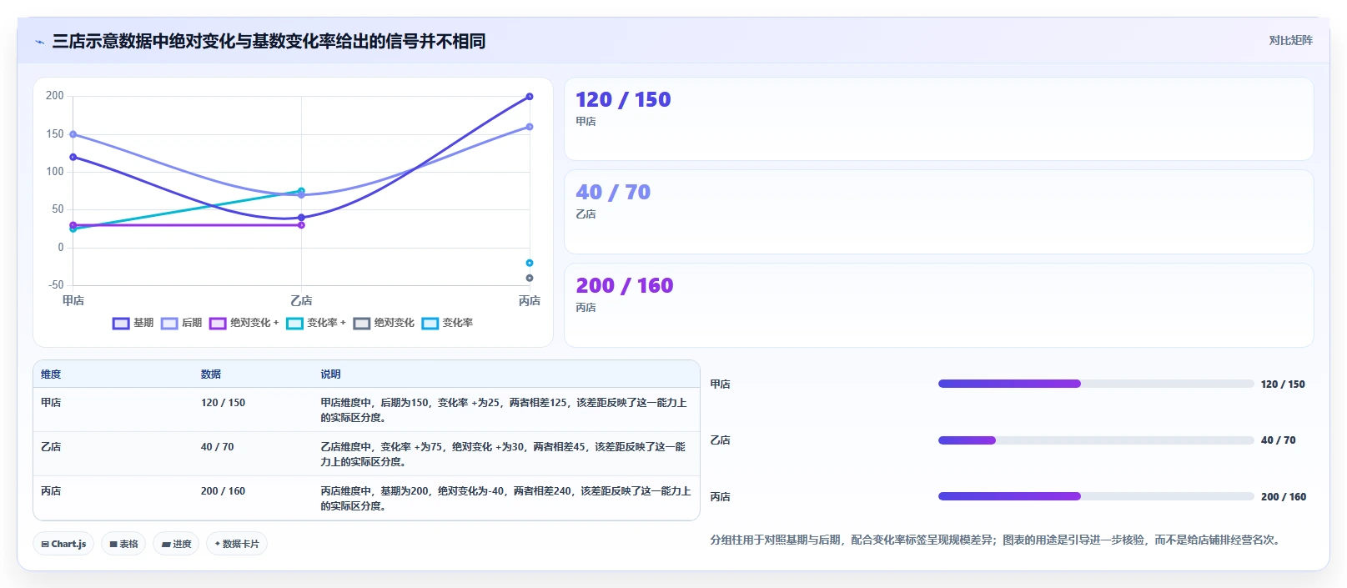Viewport: 1347px width, 588px height.
Task: Click 基期 data point at 200 for 丙店
Action: tap(530, 97)
